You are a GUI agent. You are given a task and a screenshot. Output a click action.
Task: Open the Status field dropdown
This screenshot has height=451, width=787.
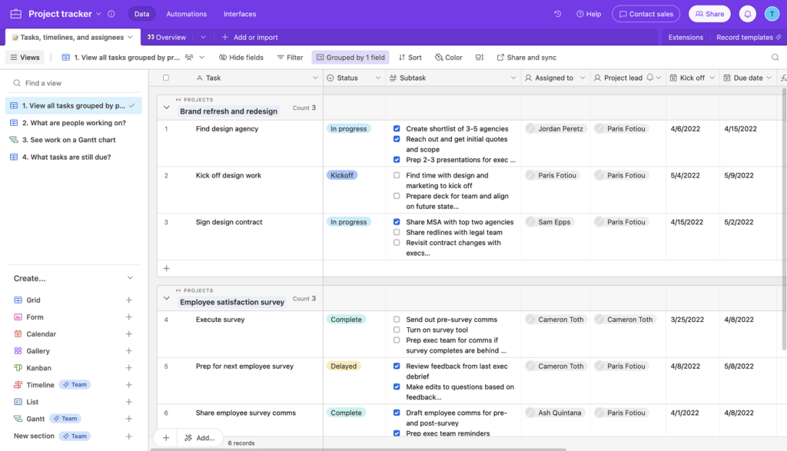pos(377,77)
